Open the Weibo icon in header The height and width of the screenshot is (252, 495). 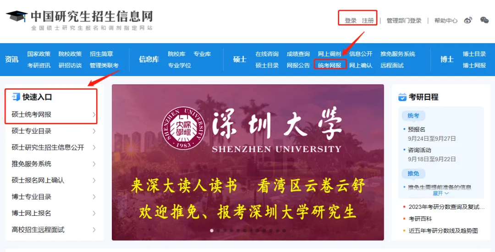pyautogui.click(x=468, y=21)
